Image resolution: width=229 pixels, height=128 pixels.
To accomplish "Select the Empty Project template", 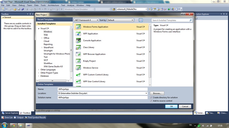I will (x=111, y=61).
